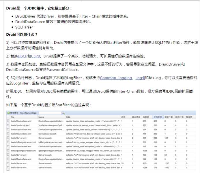Follow the Common-Logging link
The width and height of the screenshot is (200, 173).
[x=116, y=78]
